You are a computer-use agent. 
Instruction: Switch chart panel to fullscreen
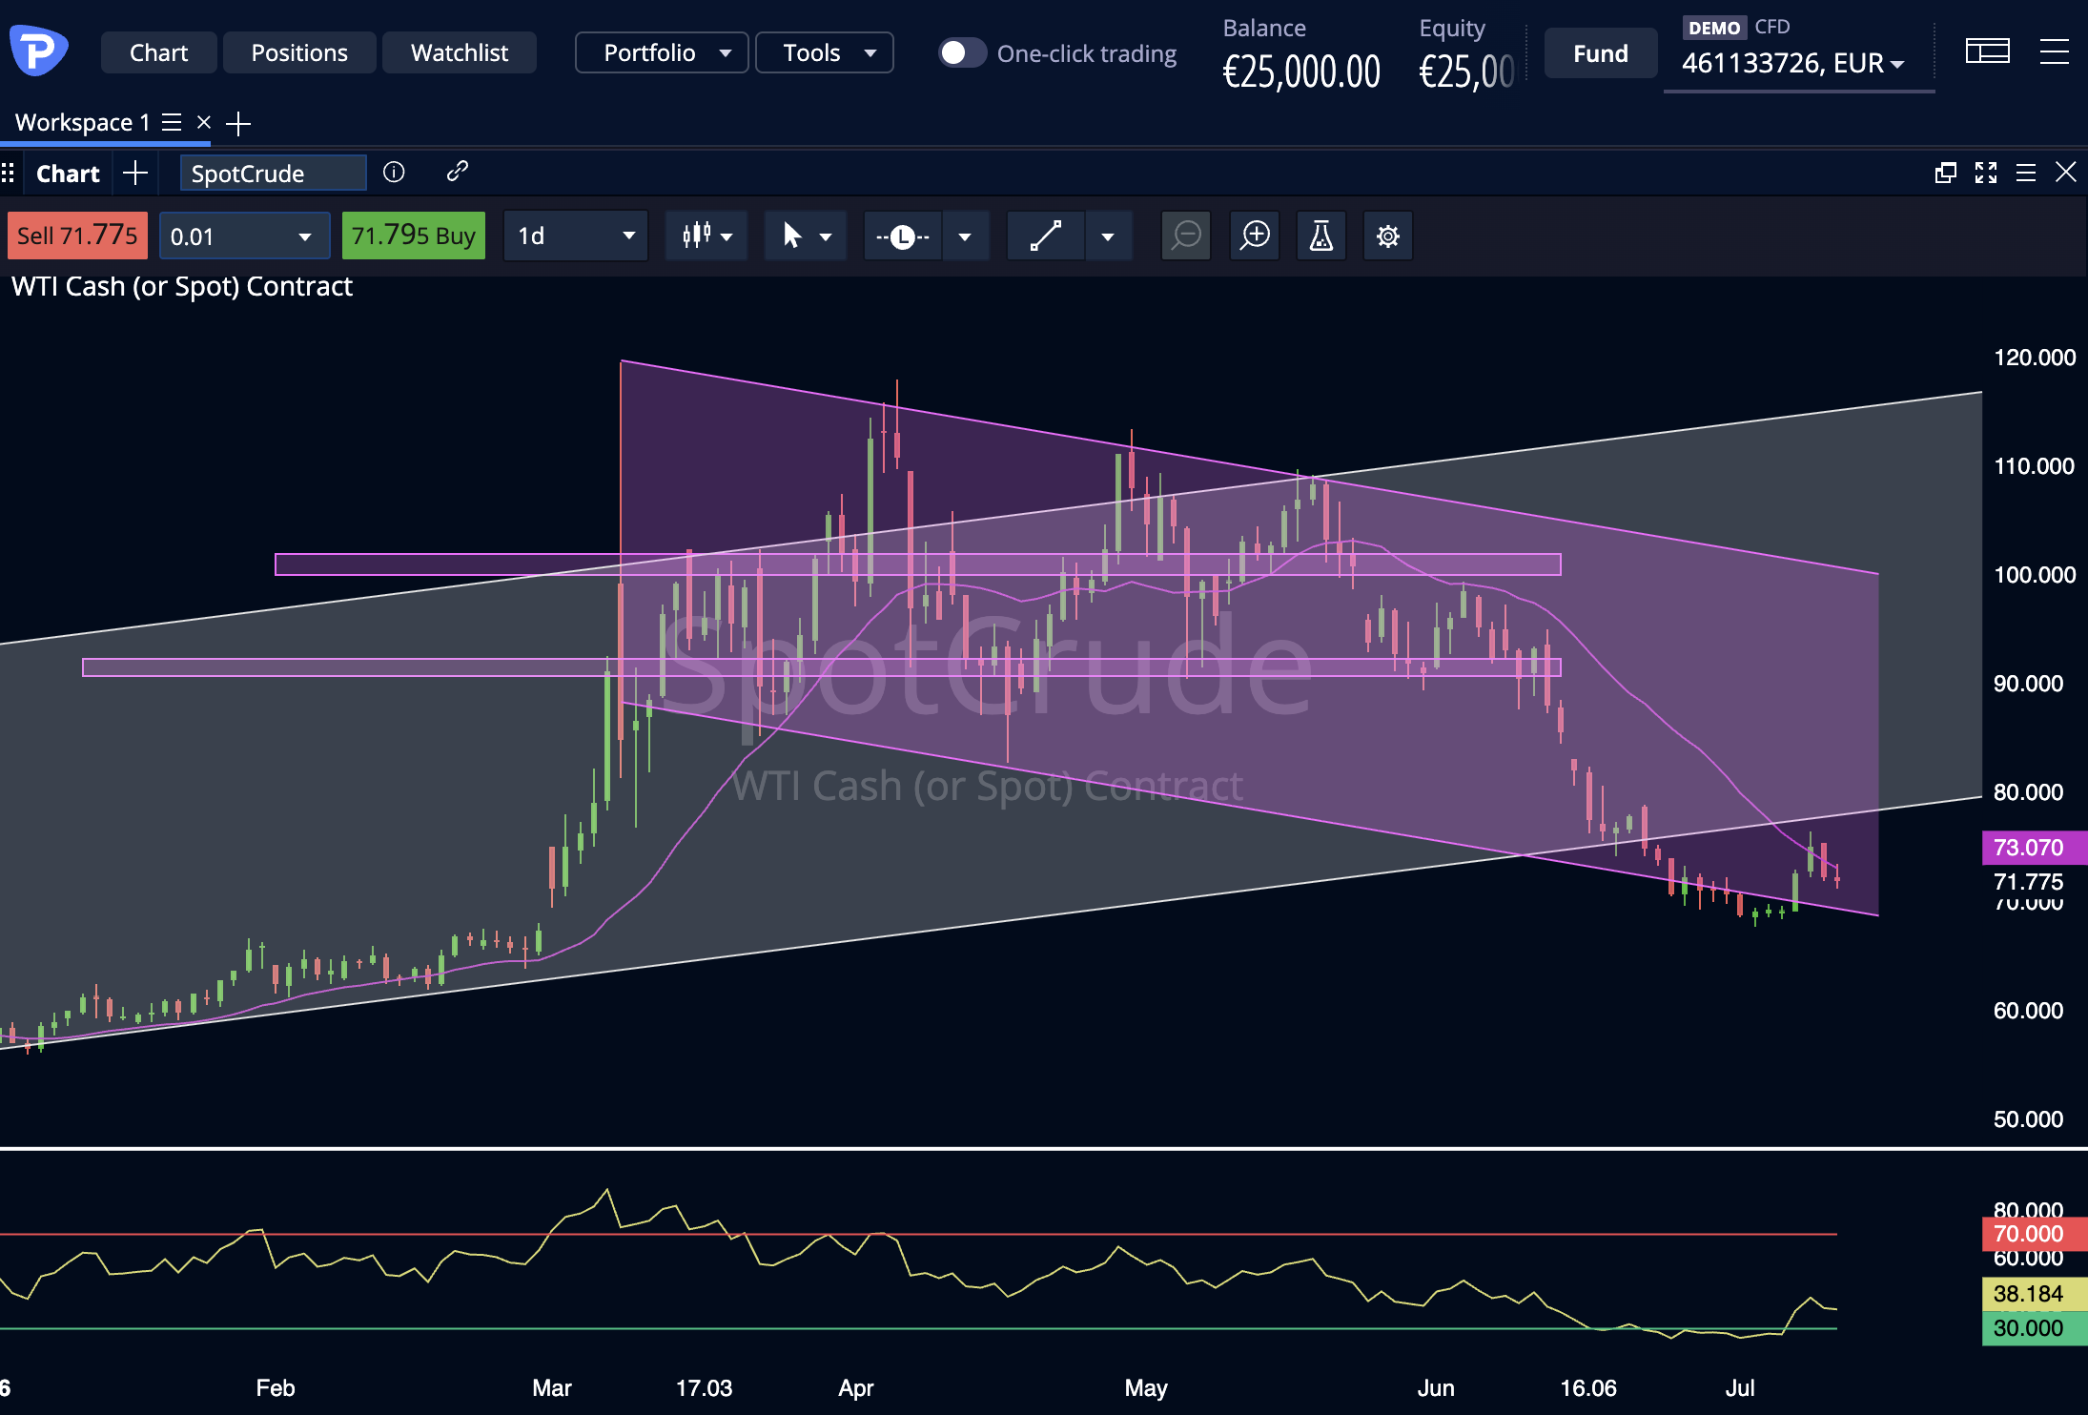tap(1986, 173)
